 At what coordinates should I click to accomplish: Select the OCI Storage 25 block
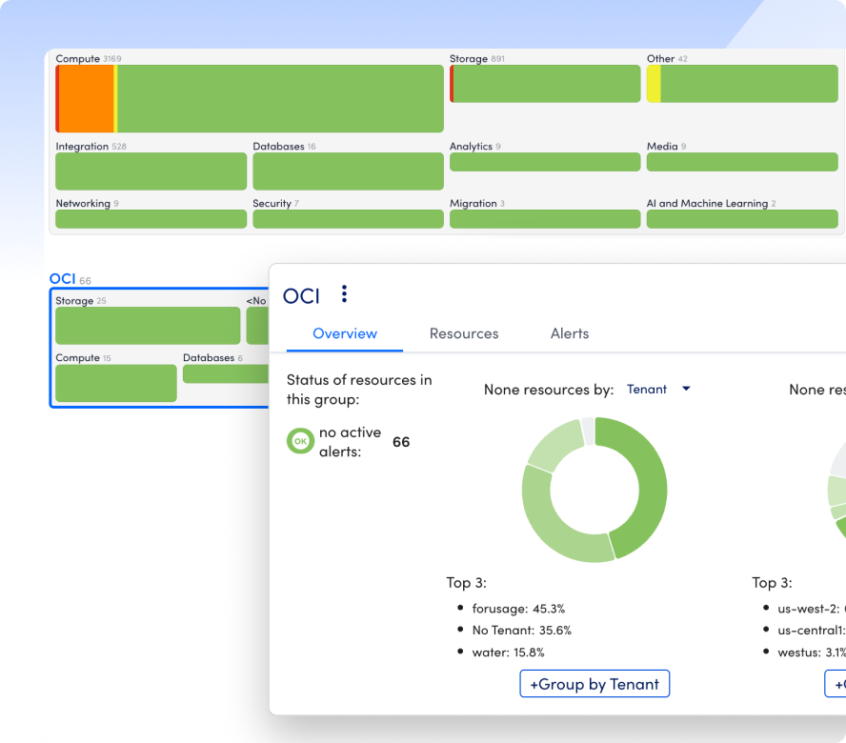tap(148, 326)
